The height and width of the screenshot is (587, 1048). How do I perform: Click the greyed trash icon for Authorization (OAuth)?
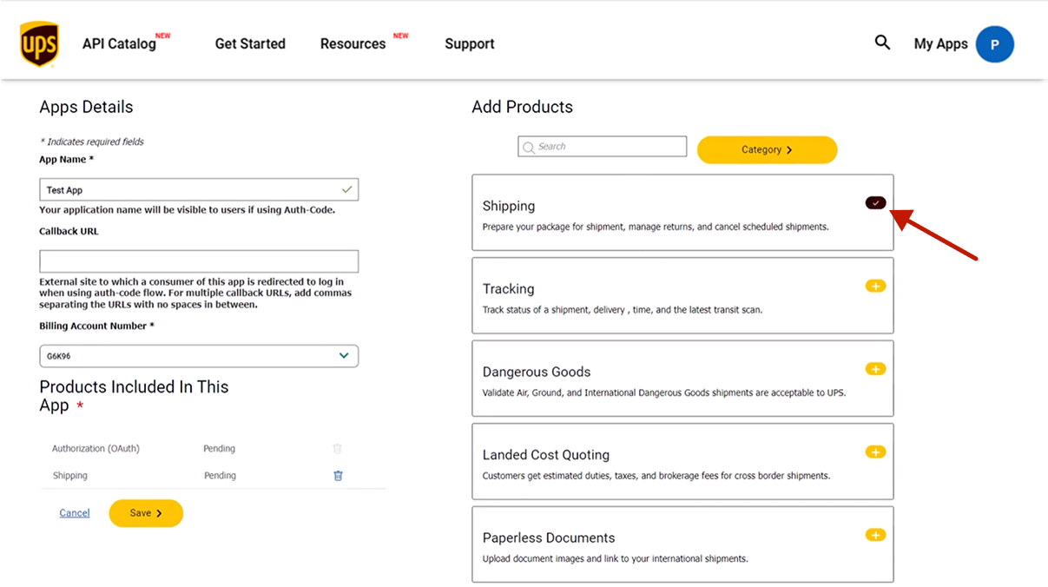[338, 449]
